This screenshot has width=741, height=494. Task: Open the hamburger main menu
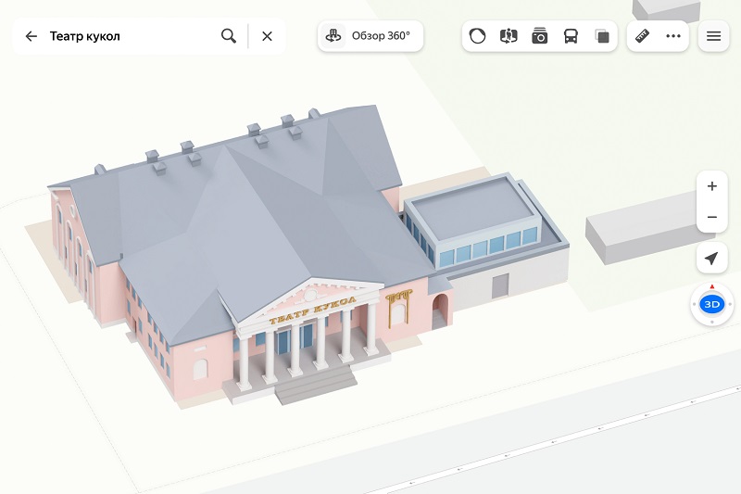click(x=713, y=36)
